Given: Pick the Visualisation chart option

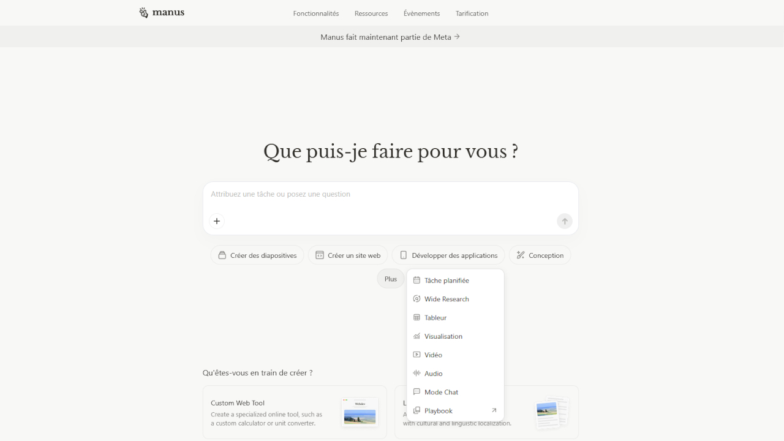Looking at the screenshot, I should point(443,336).
